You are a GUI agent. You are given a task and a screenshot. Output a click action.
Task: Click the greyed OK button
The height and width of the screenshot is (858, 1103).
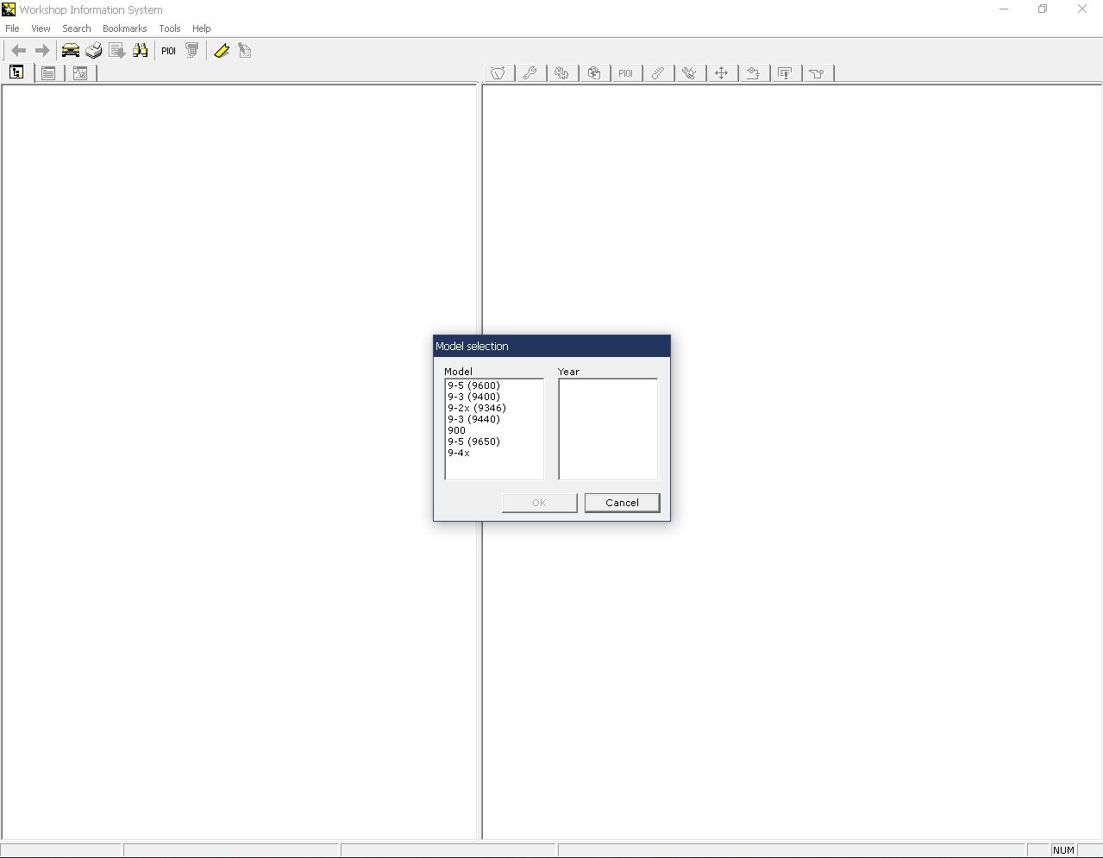pyautogui.click(x=539, y=503)
